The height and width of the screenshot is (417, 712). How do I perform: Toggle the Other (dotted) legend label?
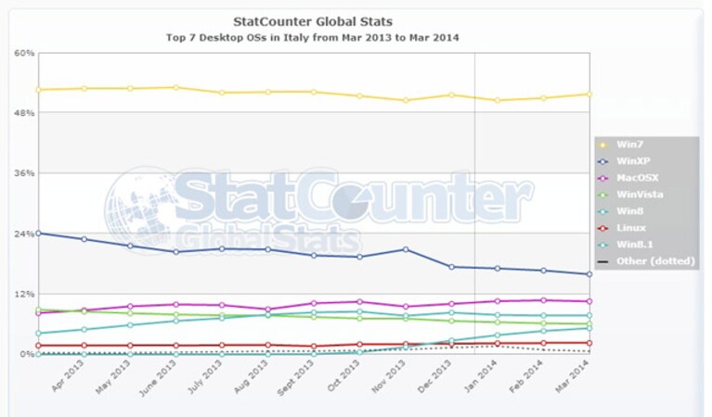coord(655,261)
